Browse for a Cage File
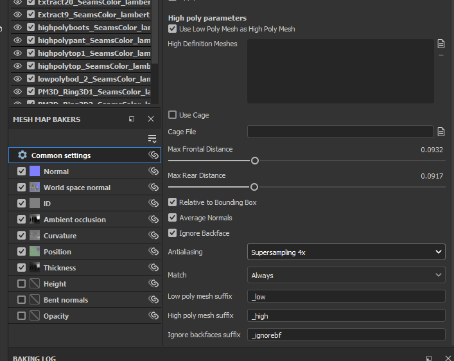Screen dimensions: 454x361 (x=441, y=132)
